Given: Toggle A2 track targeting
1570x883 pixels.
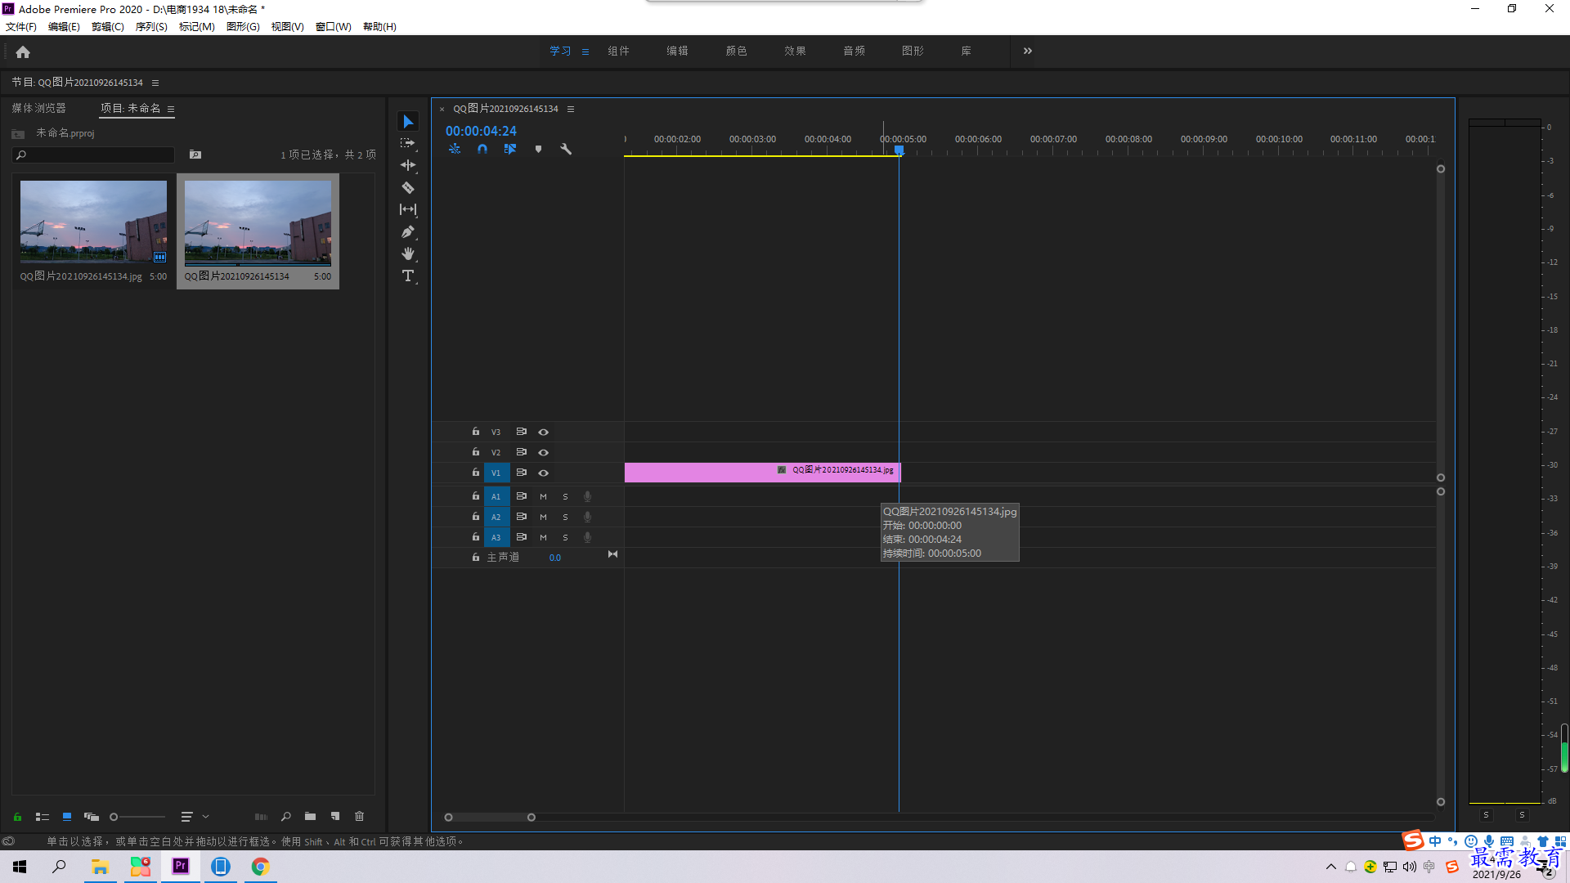Looking at the screenshot, I should 496,517.
